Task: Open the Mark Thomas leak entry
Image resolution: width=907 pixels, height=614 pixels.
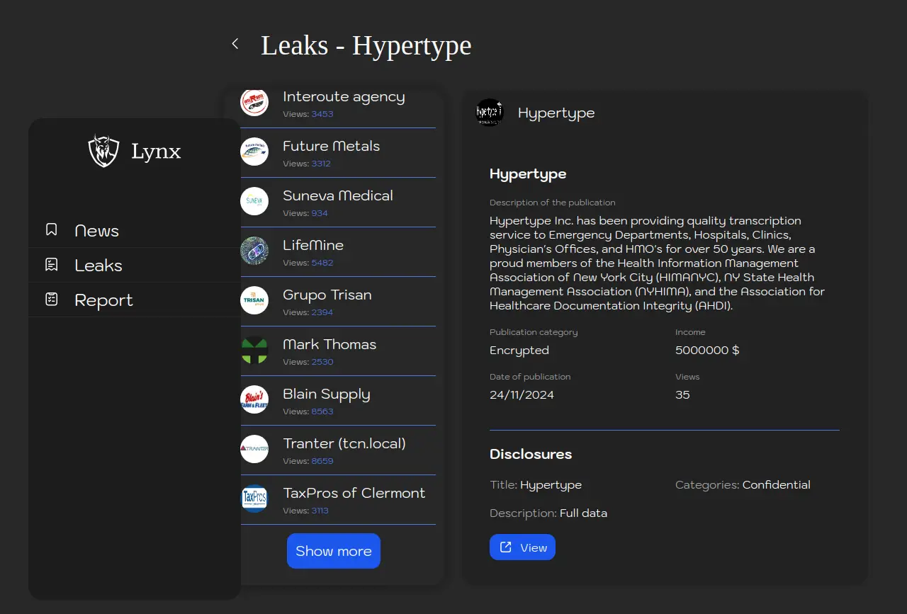Action: coord(329,345)
